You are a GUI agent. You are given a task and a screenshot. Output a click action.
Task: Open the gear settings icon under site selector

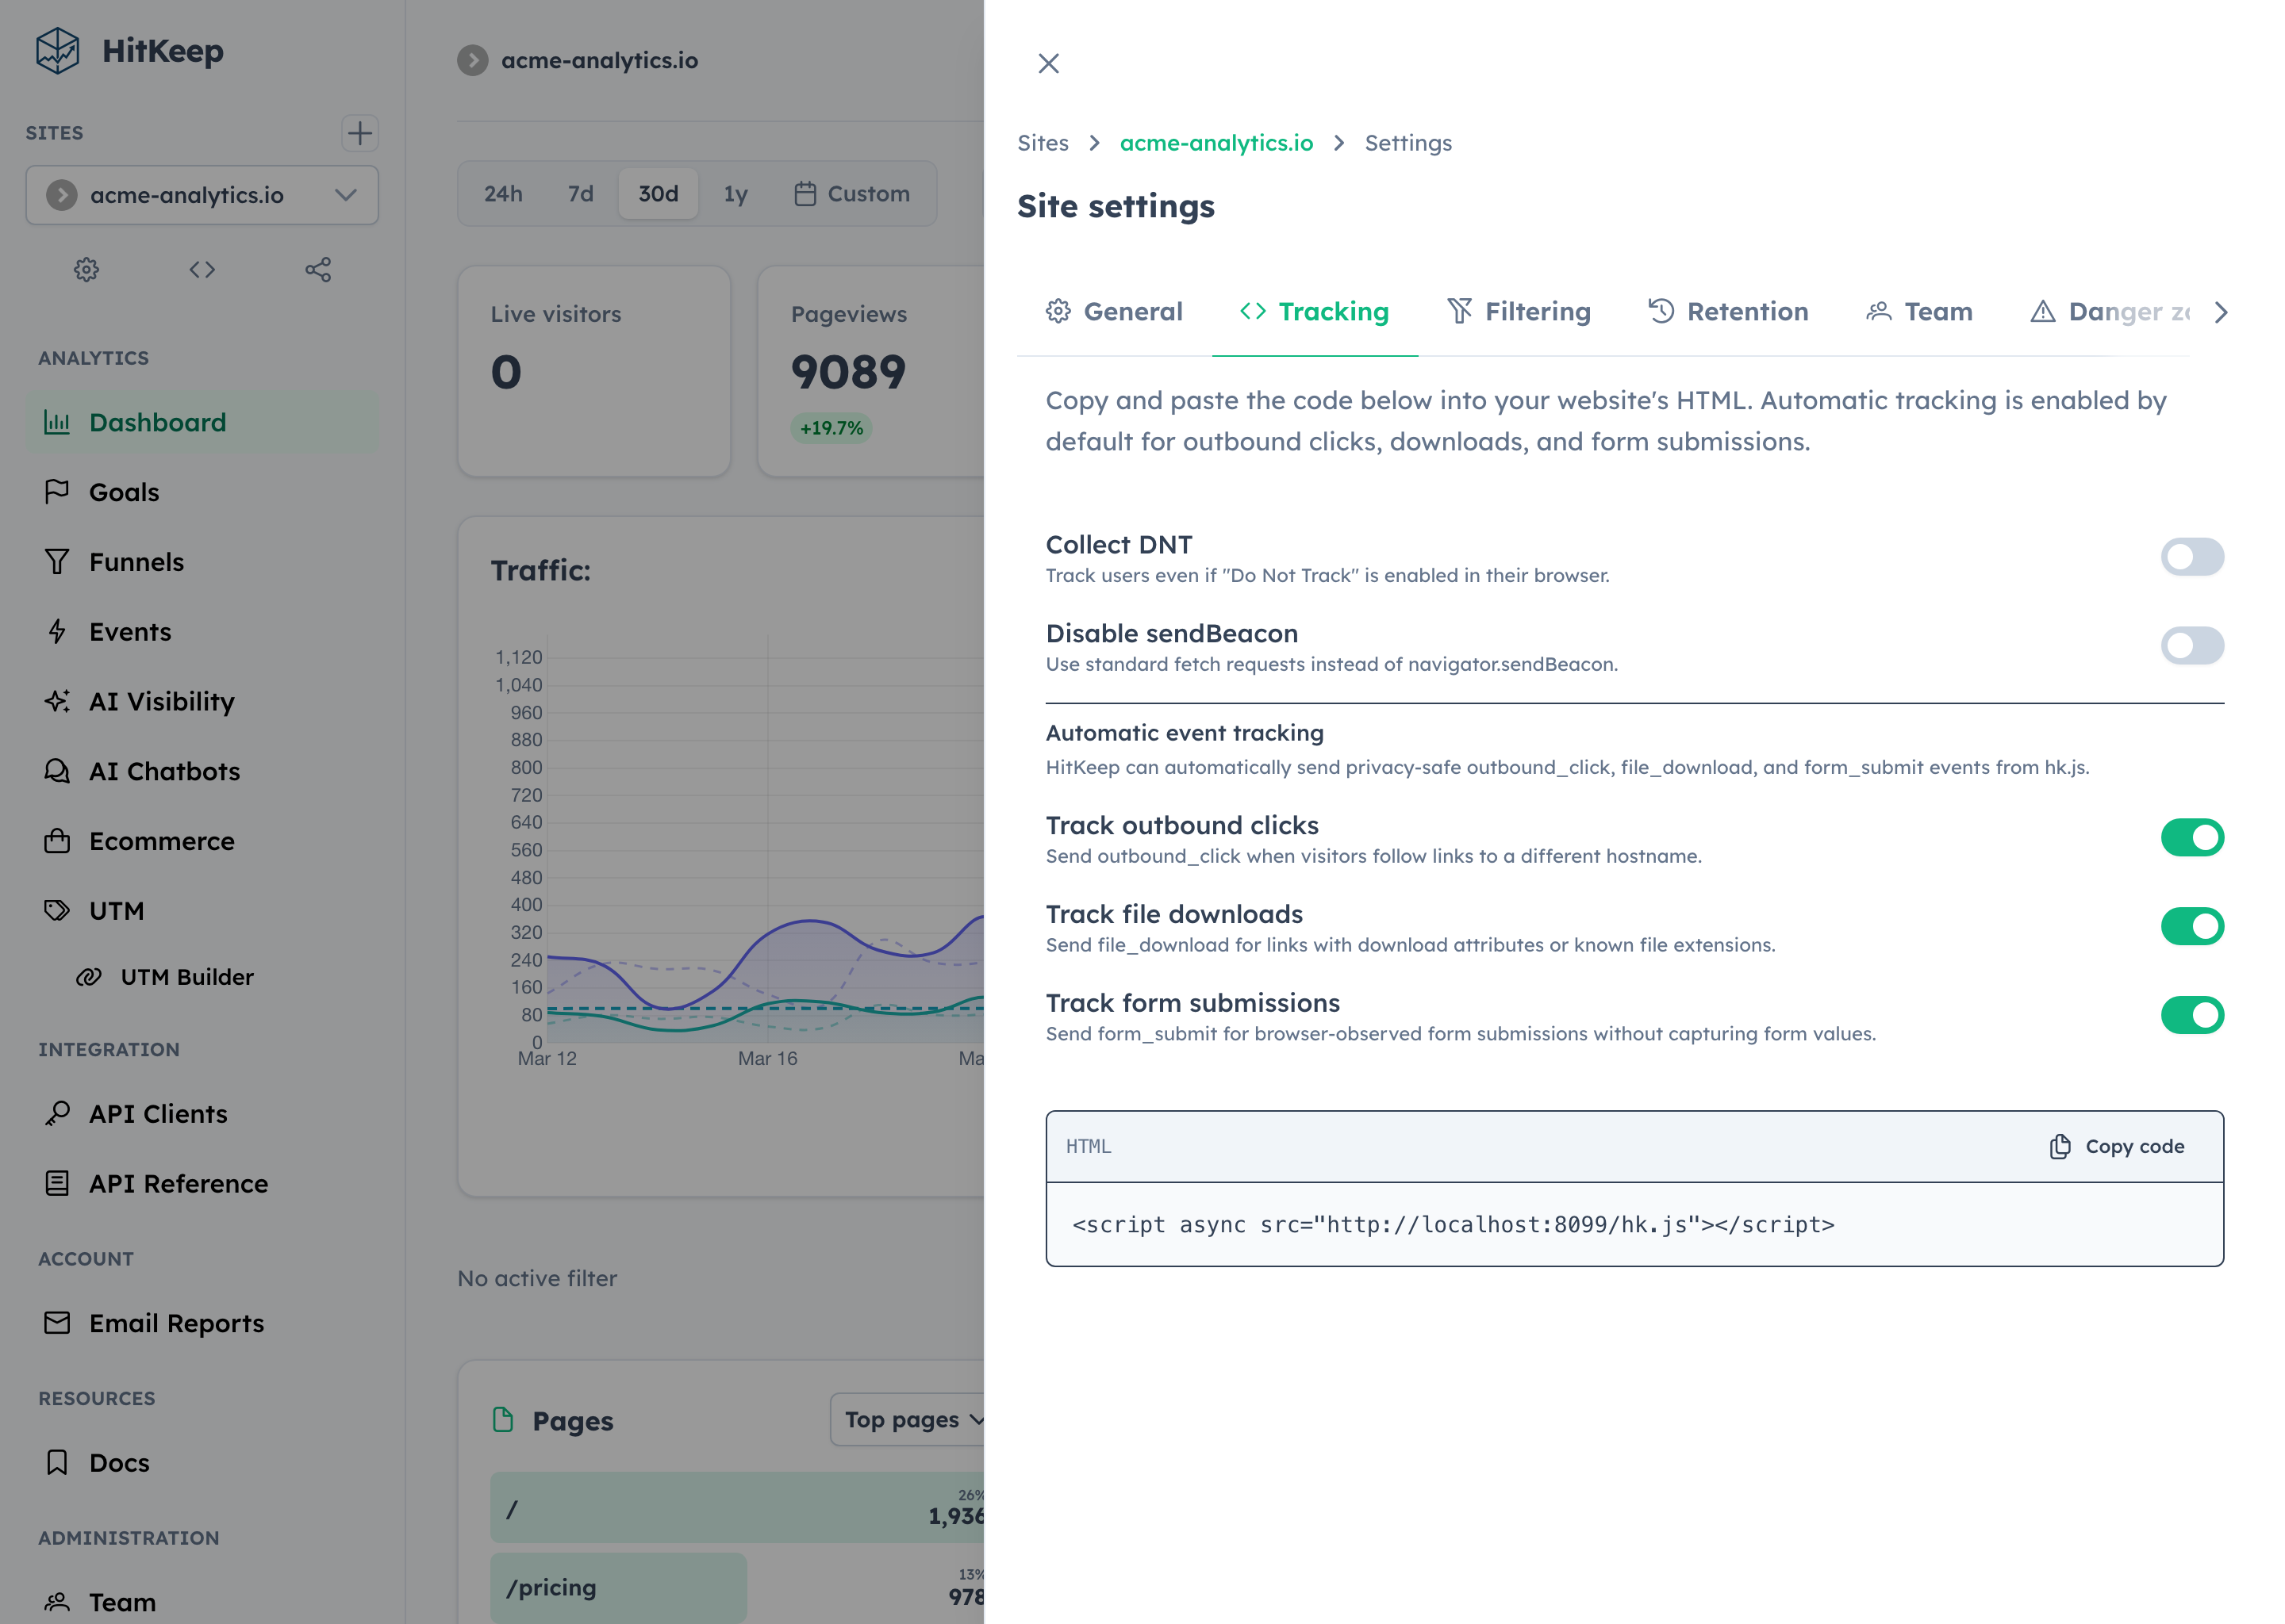click(86, 269)
